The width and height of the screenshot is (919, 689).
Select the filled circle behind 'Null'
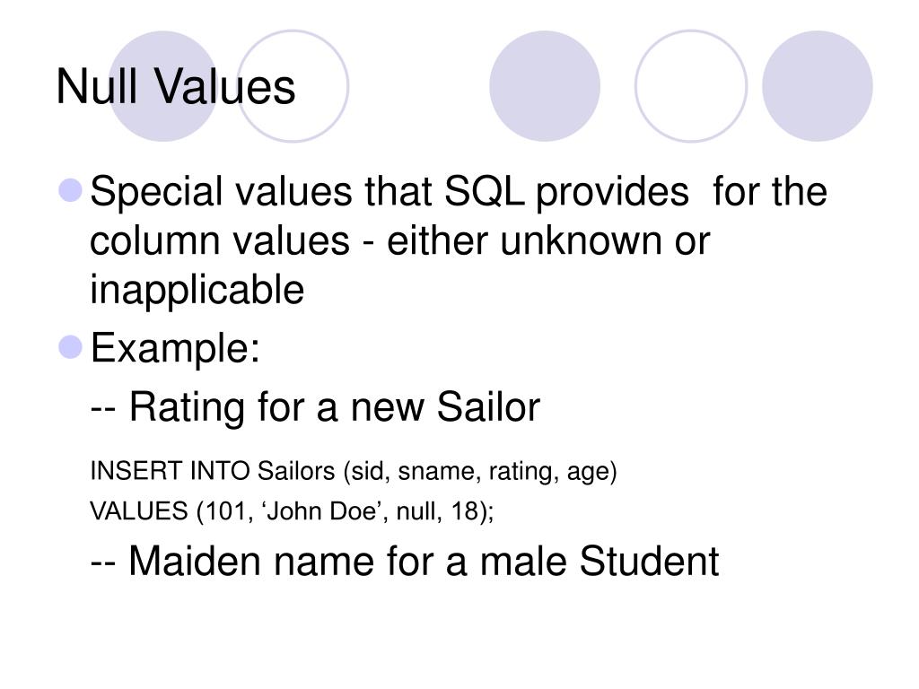click(x=163, y=86)
